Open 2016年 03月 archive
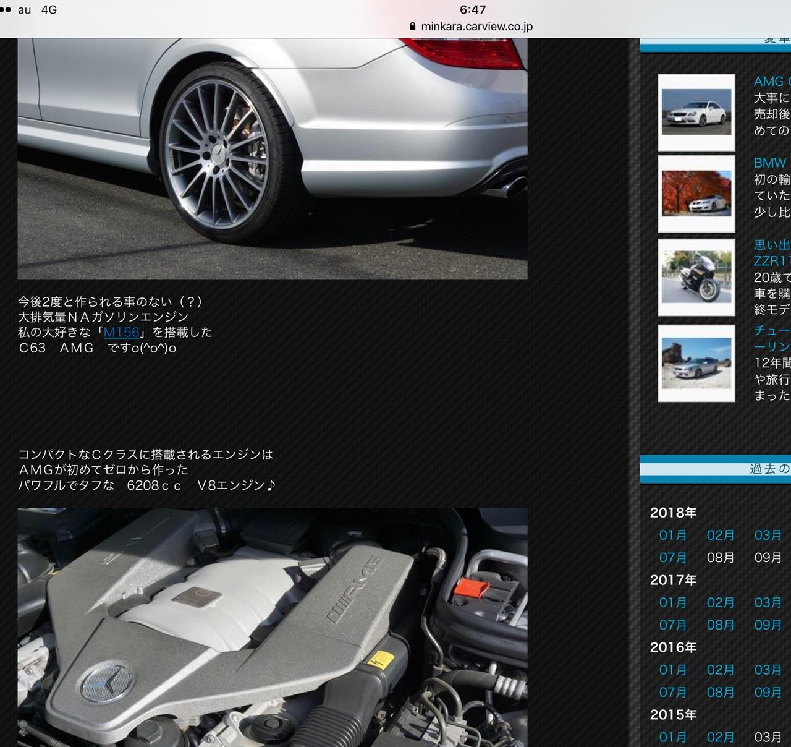 tap(768, 670)
